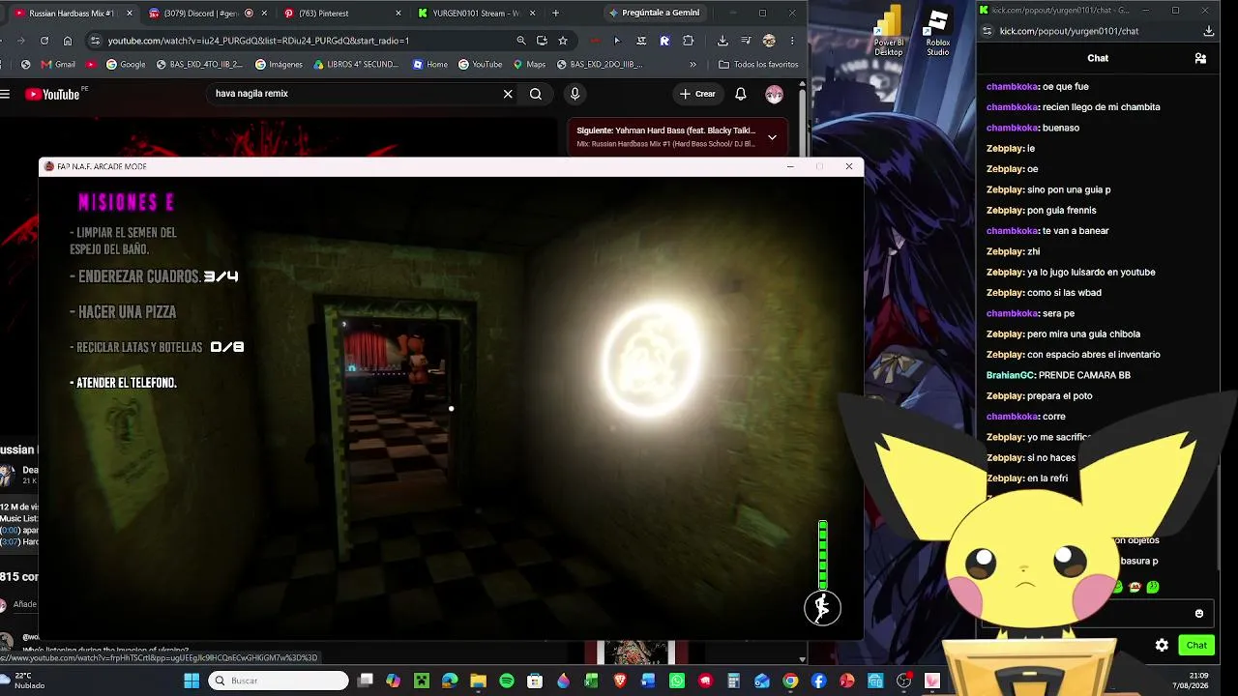Open the Google bookmark
Screen dimensions: 1238x696
pyautogui.click(x=126, y=65)
